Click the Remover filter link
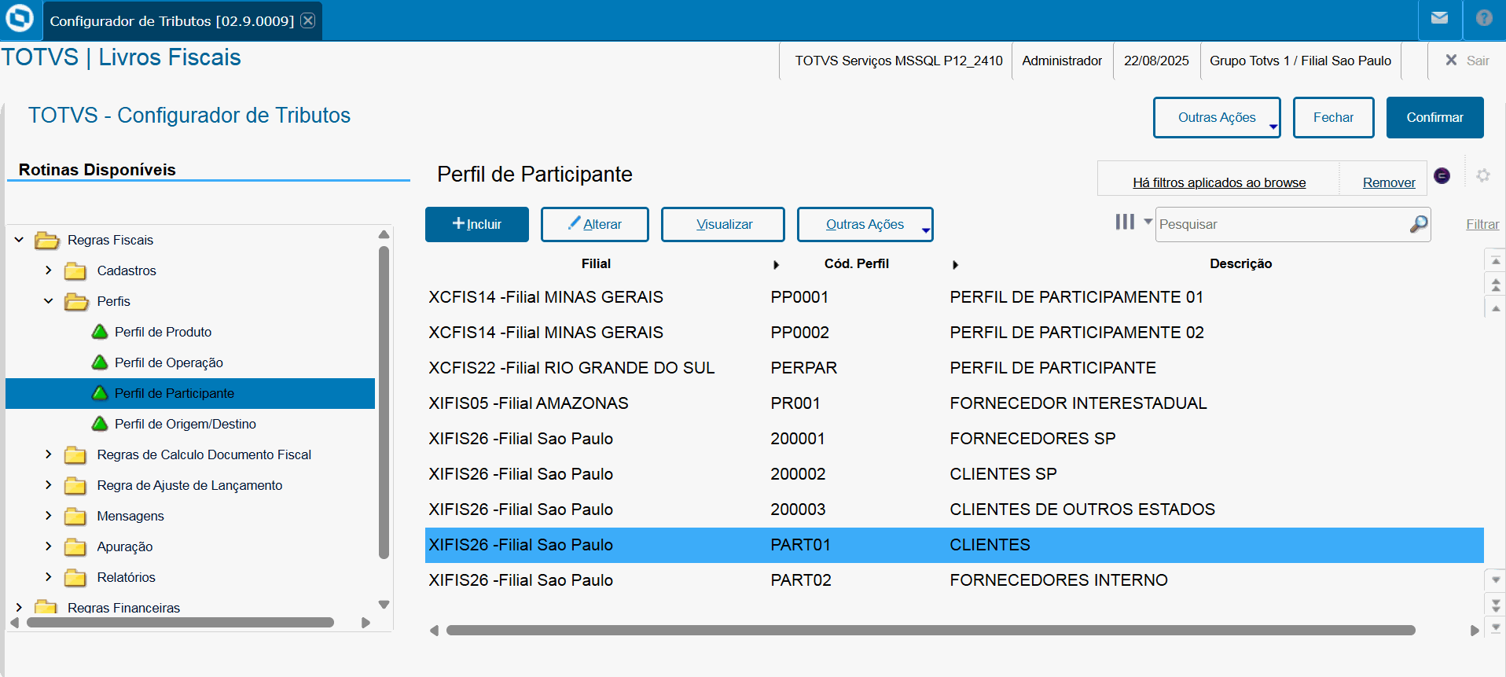This screenshot has width=1506, height=677. [x=1389, y=182]
